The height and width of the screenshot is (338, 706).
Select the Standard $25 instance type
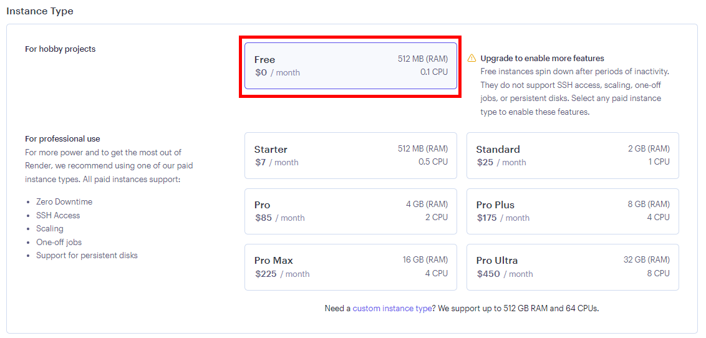[573, 156]
